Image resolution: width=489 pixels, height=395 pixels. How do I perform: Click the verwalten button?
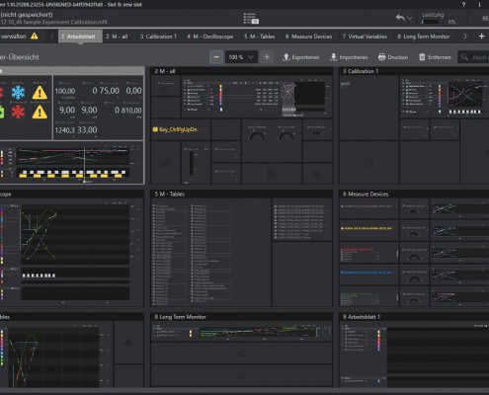pyautogui.click(x=14, y=37)
